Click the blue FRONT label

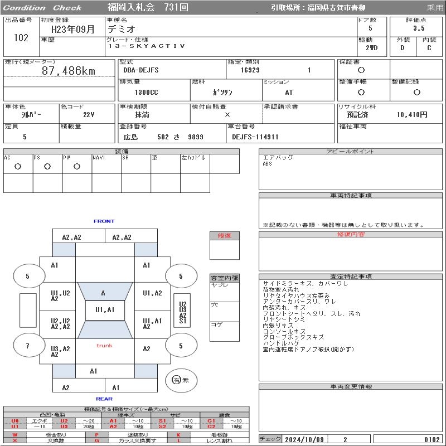coord(104,221)
